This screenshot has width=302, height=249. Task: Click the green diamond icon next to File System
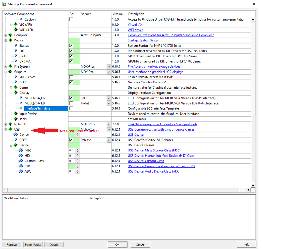coord(11,66)
